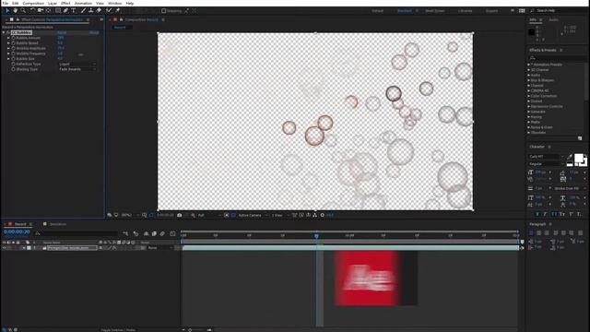Screen dimensions: 590x332
Task: Open the Composition Mini-Flowchart in timeline
Action: point(125,233)
